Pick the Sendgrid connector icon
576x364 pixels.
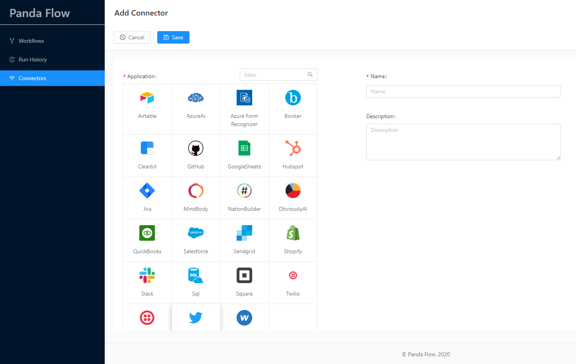tap(244, 233)
